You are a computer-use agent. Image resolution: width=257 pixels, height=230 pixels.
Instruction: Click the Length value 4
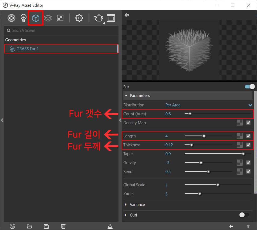(x=167, y=136)
